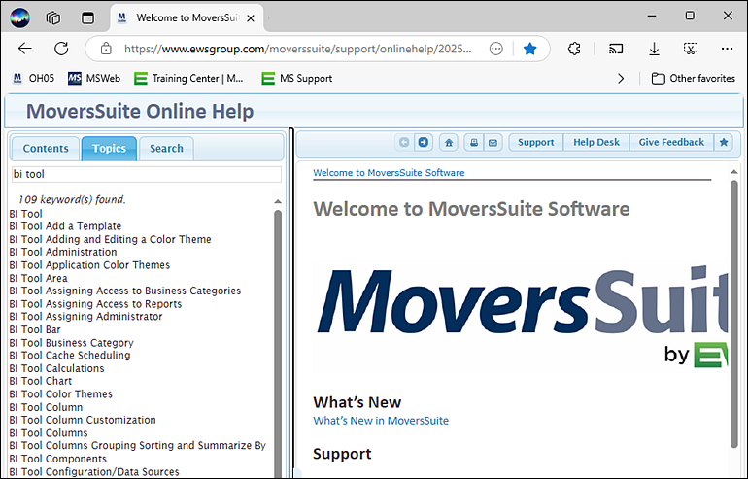Refresh the browser page
The image size is (748, 479).
tap(61, 49)
